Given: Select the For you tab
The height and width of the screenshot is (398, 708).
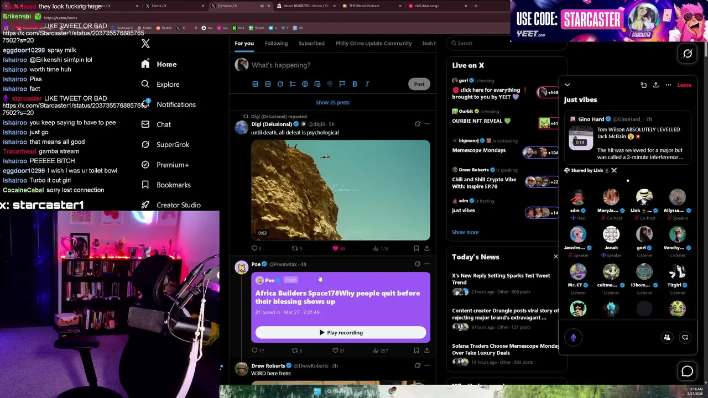Looking at the screenshot, I should click(244, 43).
